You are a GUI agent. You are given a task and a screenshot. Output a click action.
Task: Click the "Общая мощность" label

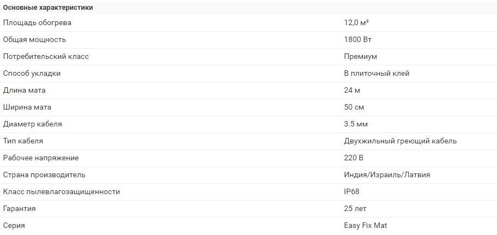point(34,40)
